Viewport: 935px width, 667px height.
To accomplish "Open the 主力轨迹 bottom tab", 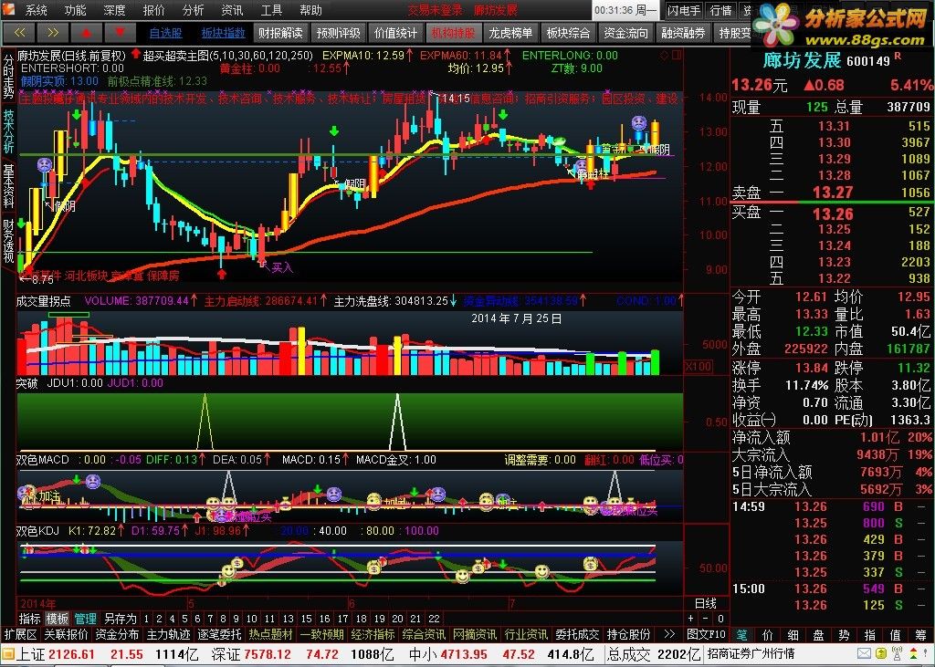I will (x=169, y=634).
